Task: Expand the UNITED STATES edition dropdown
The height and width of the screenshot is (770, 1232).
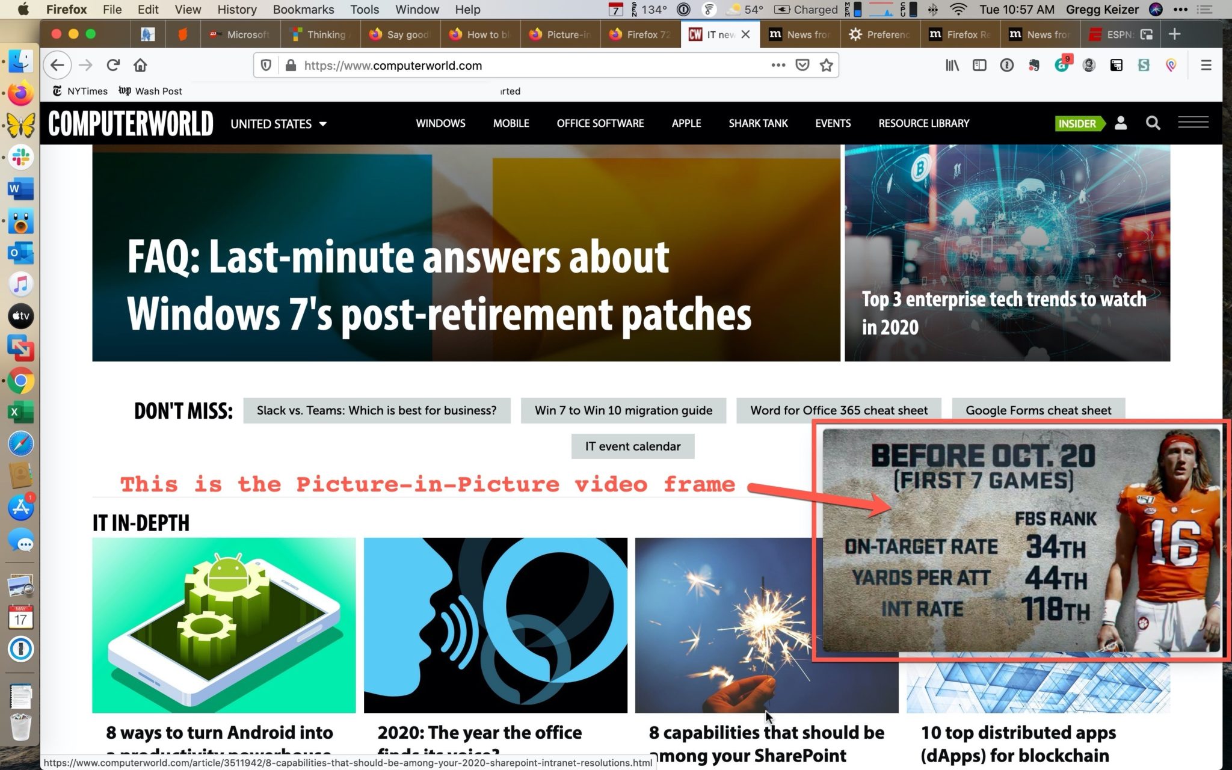Action: (x=279, y=123)
